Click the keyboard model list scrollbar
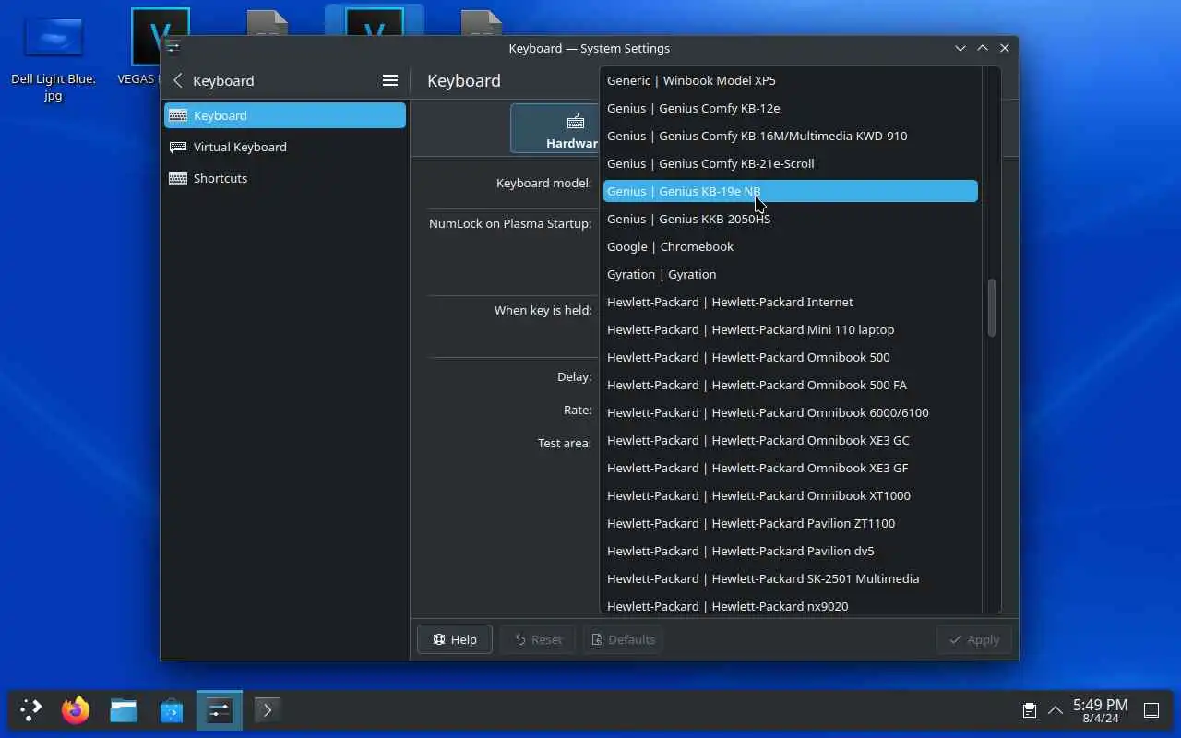1181x738 pixels. [992, 308]
